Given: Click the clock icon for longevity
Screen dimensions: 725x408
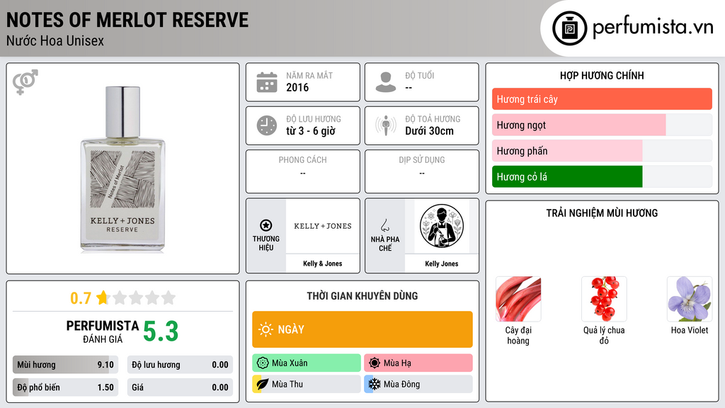Looking at the screenshot, I should coord(267,125).
